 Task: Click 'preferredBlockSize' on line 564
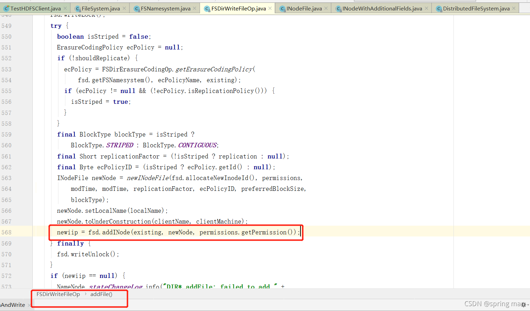click(x=272, y=189)
